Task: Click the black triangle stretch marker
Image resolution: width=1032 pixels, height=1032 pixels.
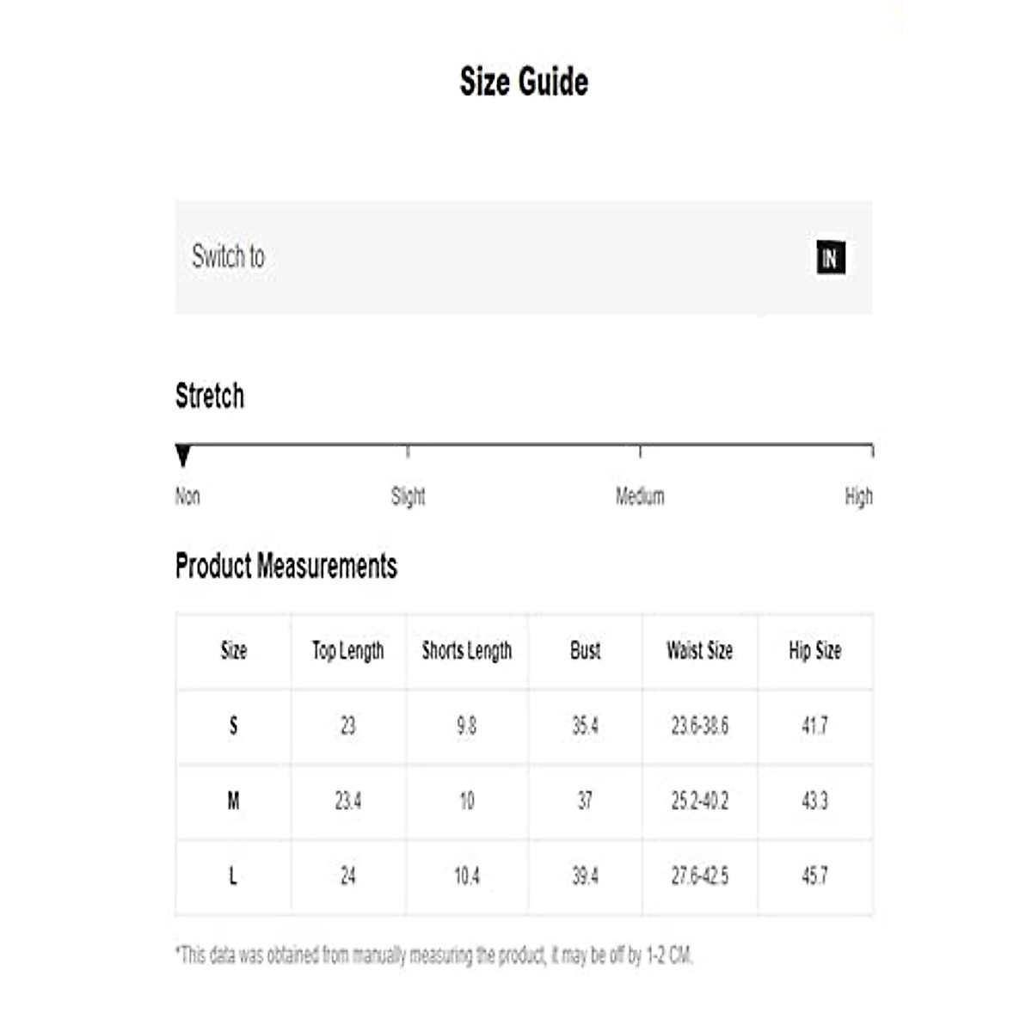Action: click(182, 455)
